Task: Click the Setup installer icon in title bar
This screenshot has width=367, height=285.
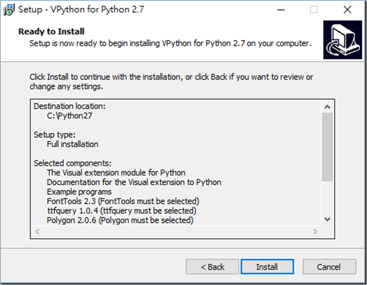Action: tap(9, 10)
